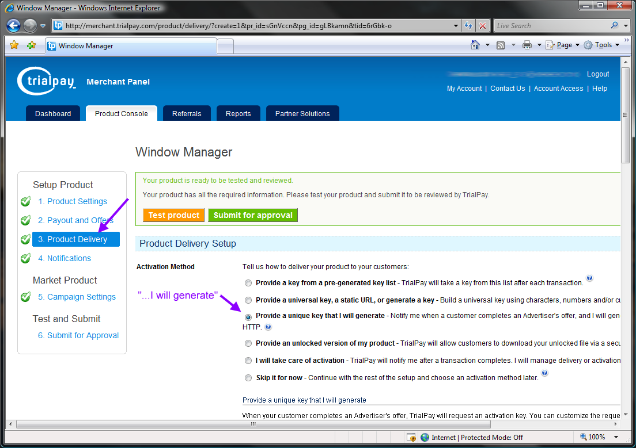Open a new blank browser tab

point(225,46)
